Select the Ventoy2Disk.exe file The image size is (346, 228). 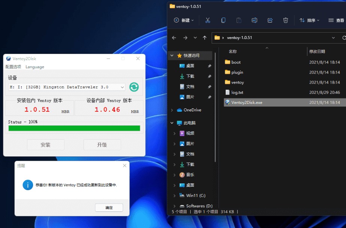[284, 102]
